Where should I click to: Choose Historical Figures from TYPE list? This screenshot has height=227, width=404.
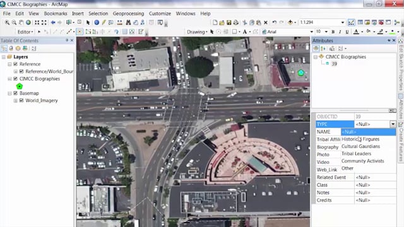pyautogui.click(x=369, y=139)
